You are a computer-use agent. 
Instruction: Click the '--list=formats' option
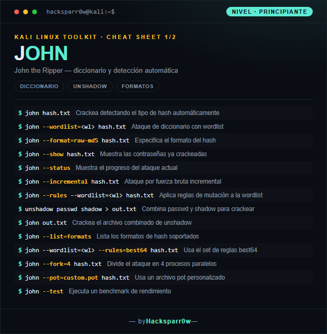[x=67, y=236]
